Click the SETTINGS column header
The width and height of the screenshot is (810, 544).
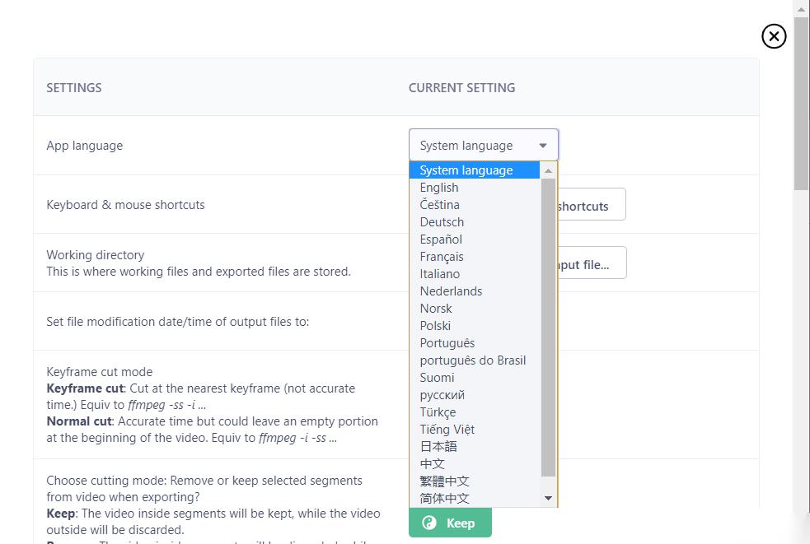coord(74,88)
